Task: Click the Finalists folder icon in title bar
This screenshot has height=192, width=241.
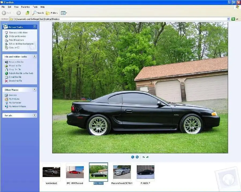Action: coord(2,2)
